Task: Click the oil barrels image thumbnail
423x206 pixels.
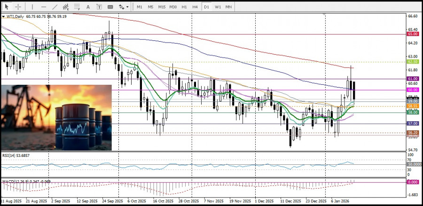Action: coord(56,118)
